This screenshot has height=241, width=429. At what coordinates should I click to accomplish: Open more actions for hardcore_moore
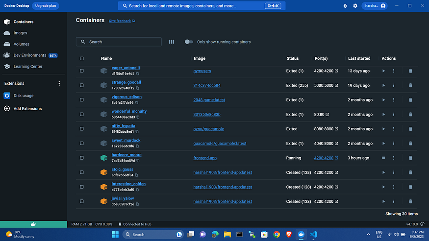393,158
